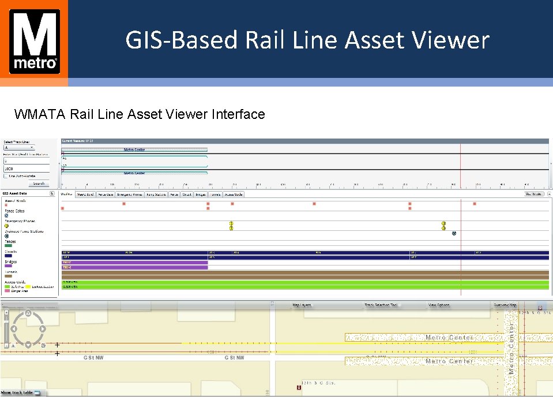This screenshot has height=415, width=553.
Task: Click the 12th & G Sts. entrance icon
Action: coord(540,308)
